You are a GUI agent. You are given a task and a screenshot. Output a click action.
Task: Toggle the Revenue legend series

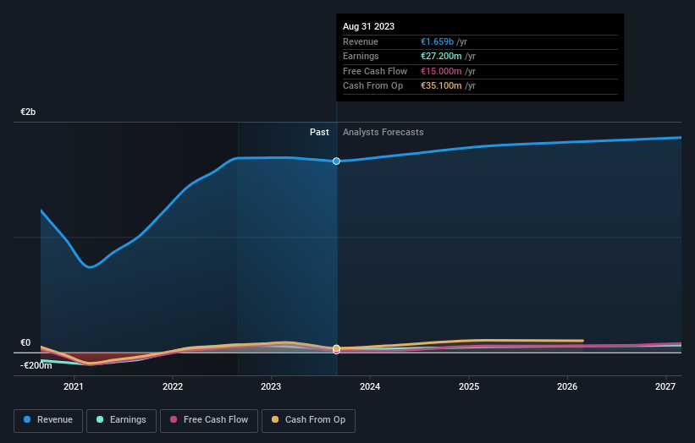click(48, 420)
